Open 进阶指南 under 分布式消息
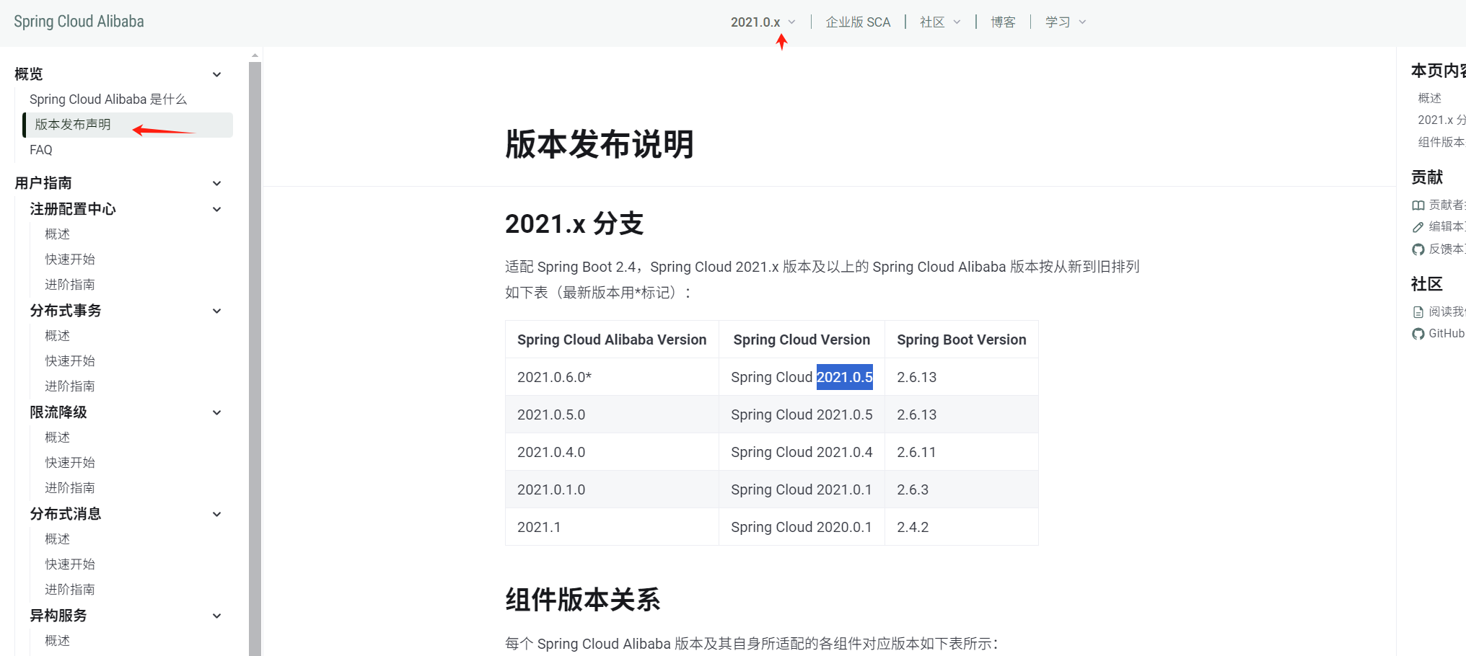 [70, 590]
